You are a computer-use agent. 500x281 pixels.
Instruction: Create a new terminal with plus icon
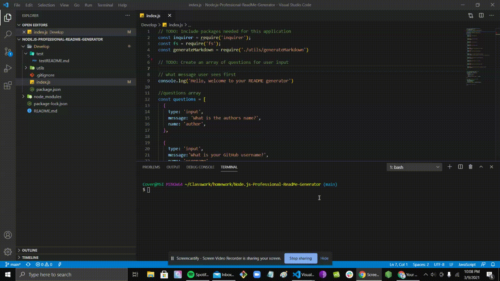(x=450, y=167)
